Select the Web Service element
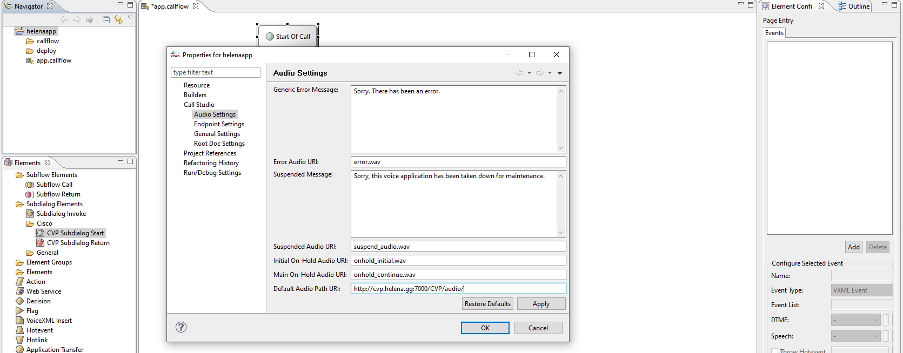This screenshot has width=903, height=353. click(x=43, y=291)
